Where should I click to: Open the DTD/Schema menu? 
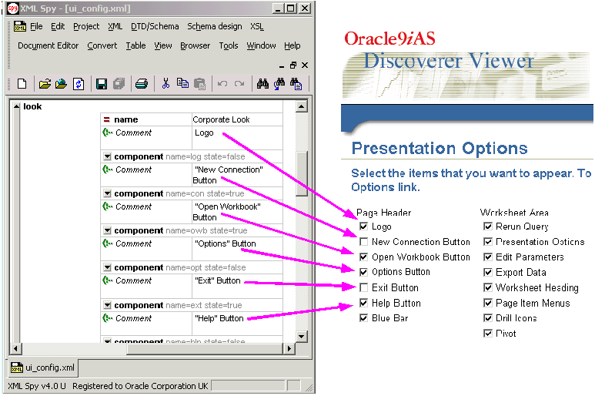[x=155, y=26]
